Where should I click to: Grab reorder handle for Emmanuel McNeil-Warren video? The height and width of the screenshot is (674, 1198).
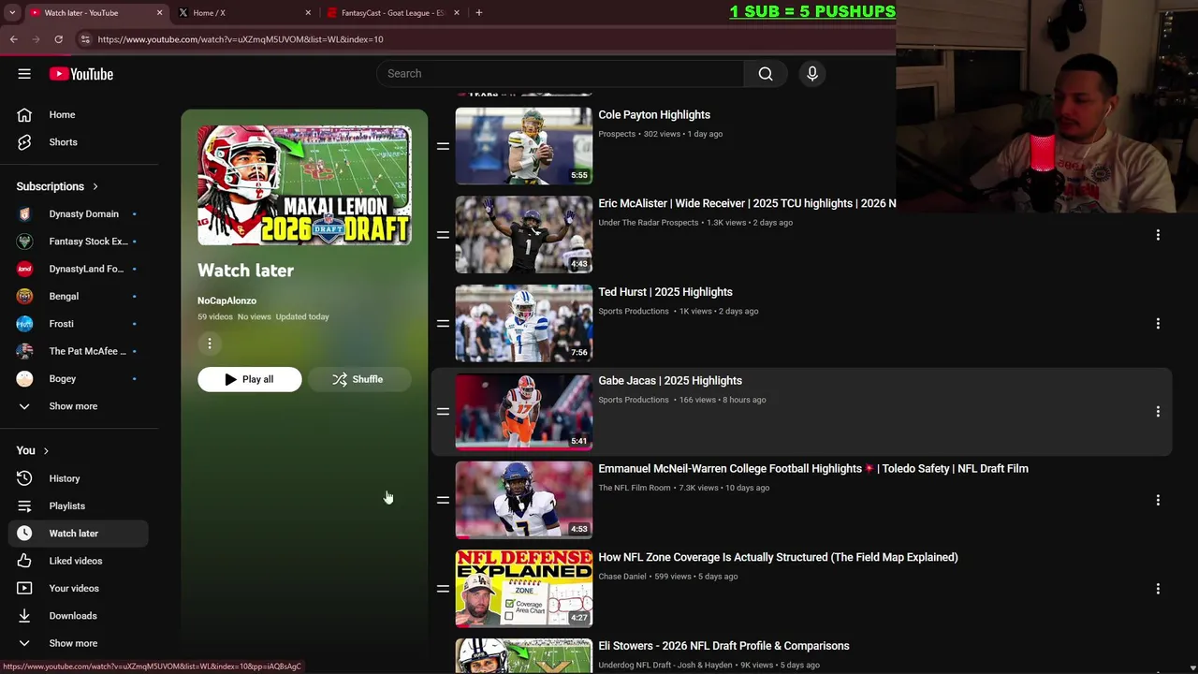[x=443, y=500]
